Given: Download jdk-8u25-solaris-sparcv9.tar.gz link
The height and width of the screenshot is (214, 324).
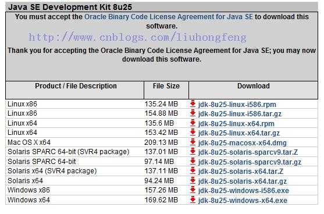Looking at the screenshot, I should 250,162.
